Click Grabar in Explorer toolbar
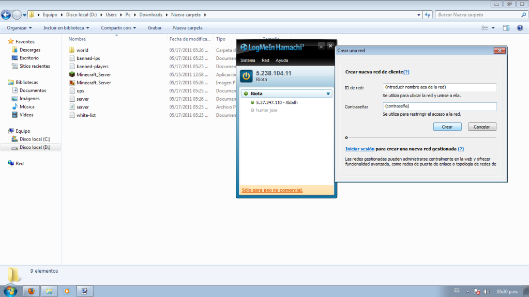529x297 pixels. (x=155, y=28)
